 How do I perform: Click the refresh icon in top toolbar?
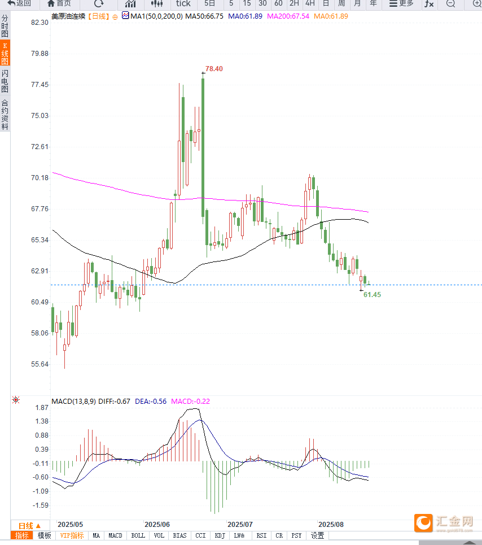(x=99, y=3)
